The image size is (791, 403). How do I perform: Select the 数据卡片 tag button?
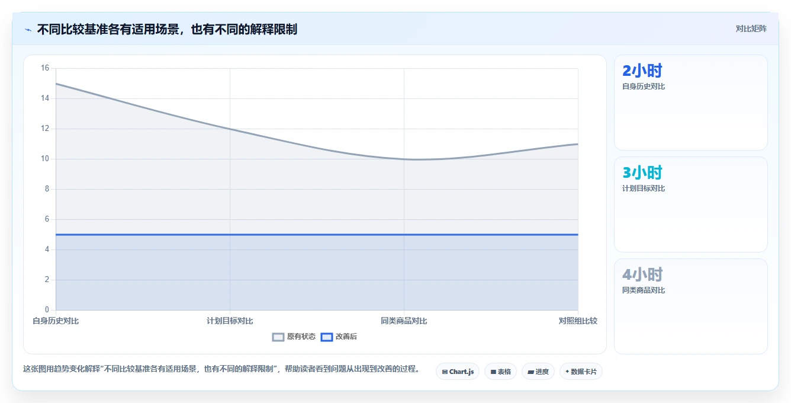coord(581,372)
